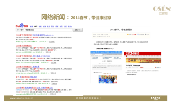Click the crowd photo thumbnail in article
171x108 pixels.
point(108,79)
